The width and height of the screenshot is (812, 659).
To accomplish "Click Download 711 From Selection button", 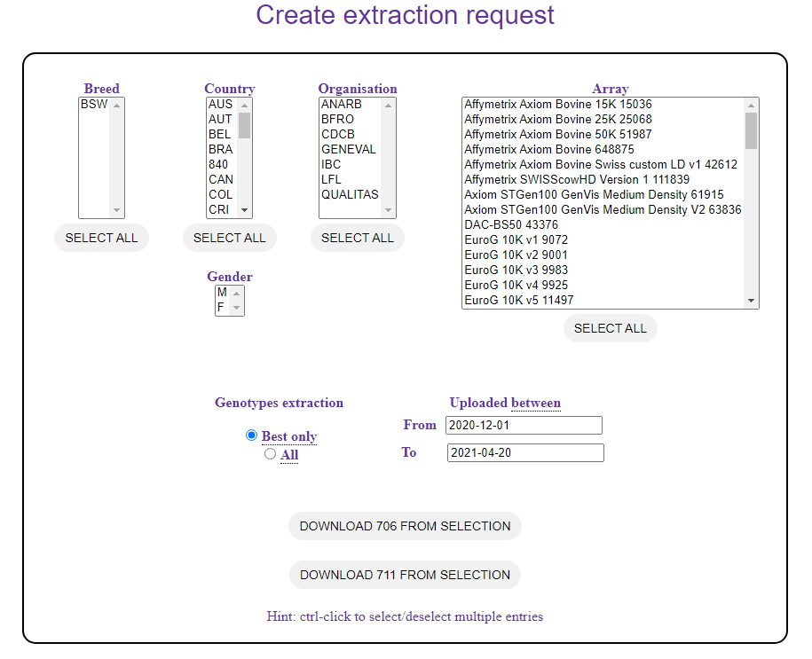I will [405, 575].
